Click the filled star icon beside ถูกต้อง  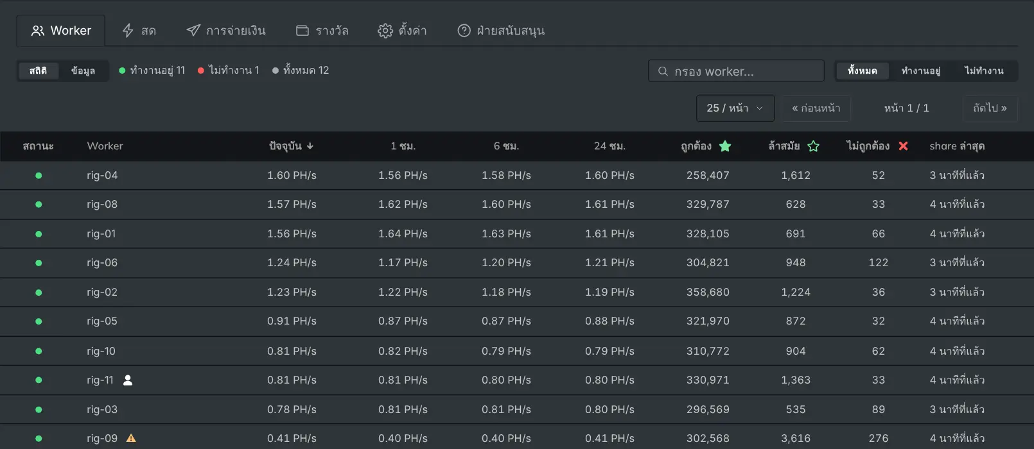tap(725, 146)
